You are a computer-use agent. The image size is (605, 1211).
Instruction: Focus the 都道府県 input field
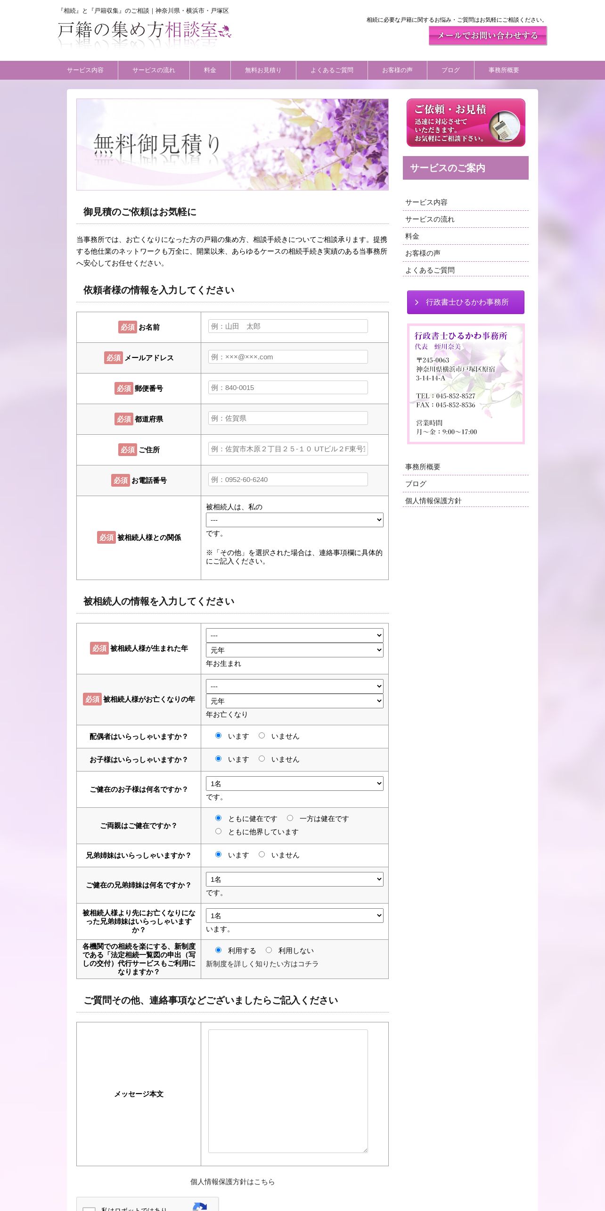[x=288, y=418]
